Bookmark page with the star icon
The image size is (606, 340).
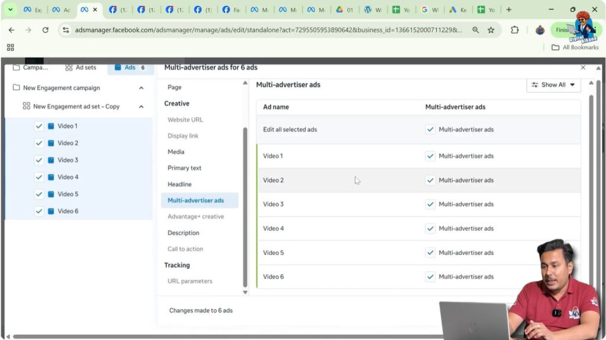[x=491, y=30]
